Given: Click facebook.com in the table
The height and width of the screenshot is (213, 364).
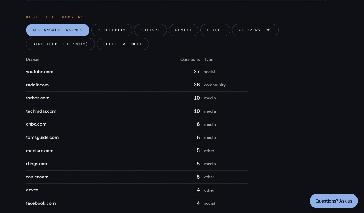Looking at the screenshot, I should [41, 203].
